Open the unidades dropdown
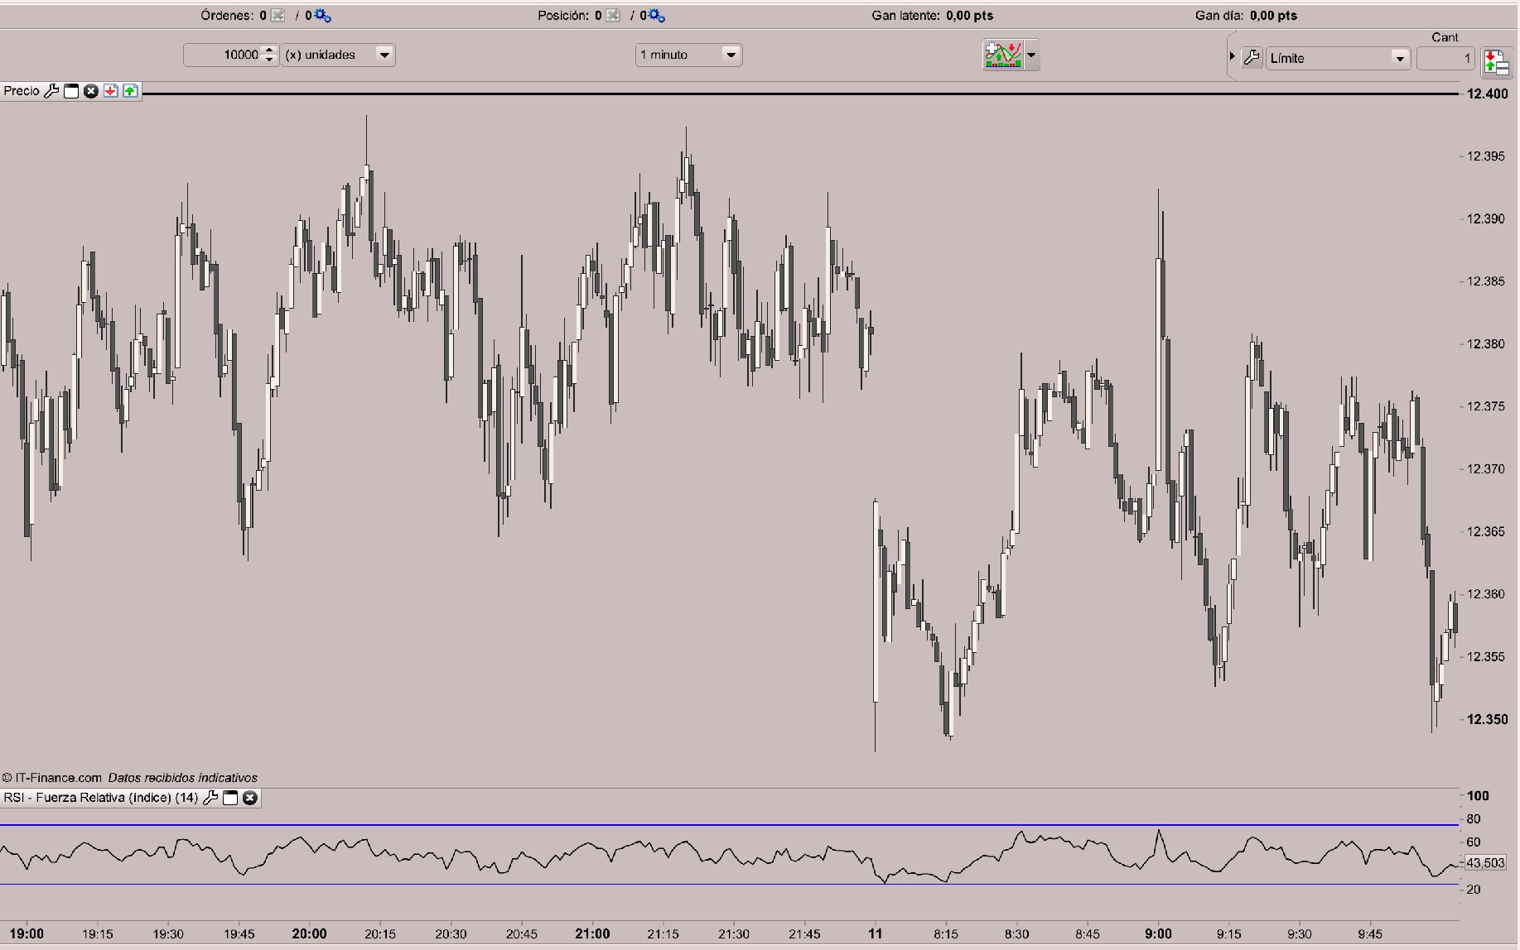 [x=338, y=55]
